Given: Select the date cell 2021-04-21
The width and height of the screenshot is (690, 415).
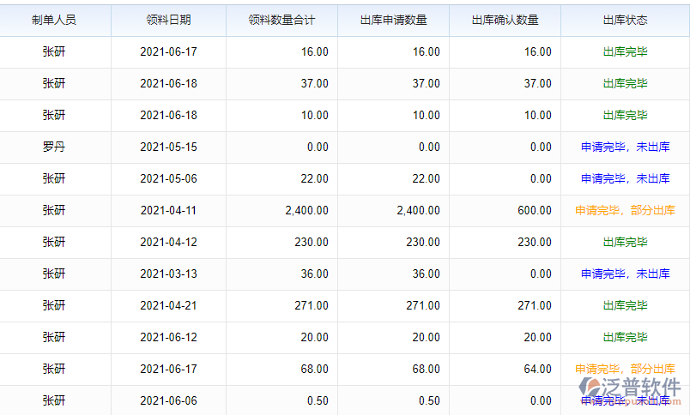Looking at the screenshot, I should pyautogui.click(x=168, y=305).
